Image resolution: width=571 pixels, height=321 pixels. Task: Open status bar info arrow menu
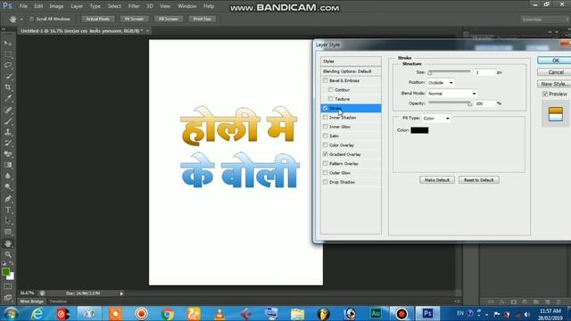pyautogui.click(x=121, y=293)
